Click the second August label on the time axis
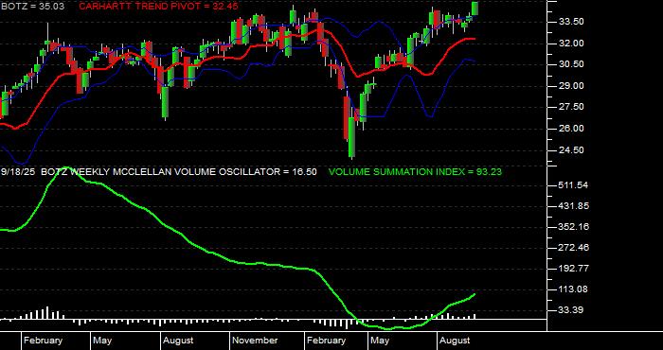Viewport: 663px width, 350px height. click(455, 341)
